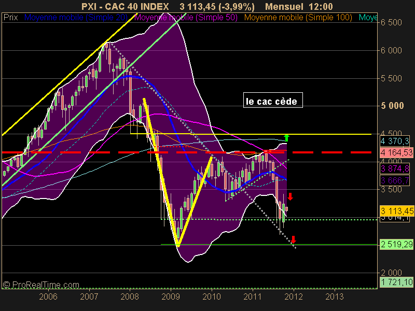Viewport: 415px width, 311px height.
Task: Click the 3 500 price axis label
Action: (392, 189)
